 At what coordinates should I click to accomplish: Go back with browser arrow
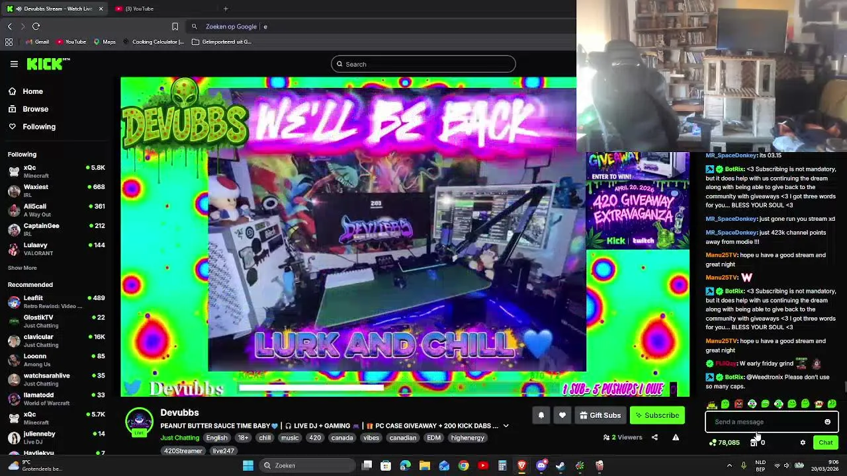pyautogui.click(x=9, y=26)
